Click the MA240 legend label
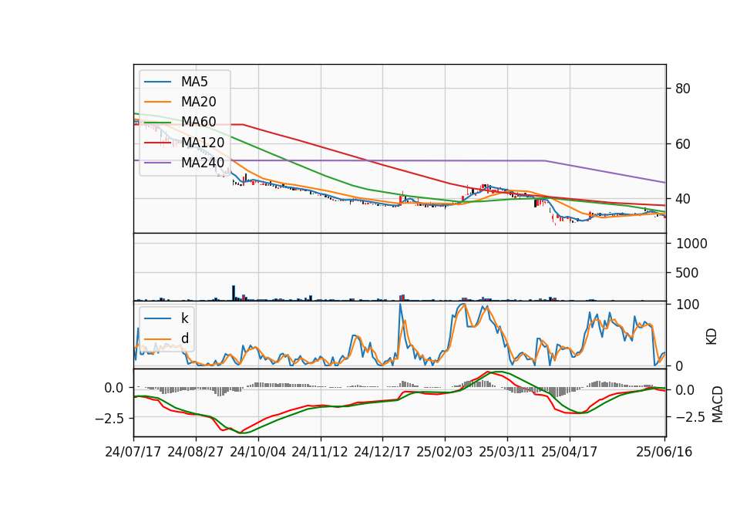The height and width of the screenshot is (532, 740). coord(203,163)
